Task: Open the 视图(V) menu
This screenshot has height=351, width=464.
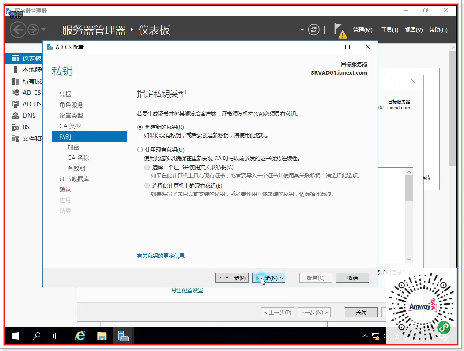Action: pos(414,30)
